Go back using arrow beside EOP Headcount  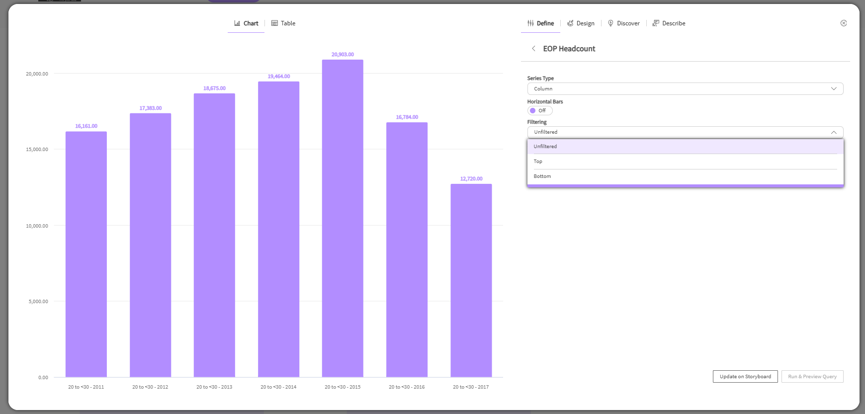point(533,49)
